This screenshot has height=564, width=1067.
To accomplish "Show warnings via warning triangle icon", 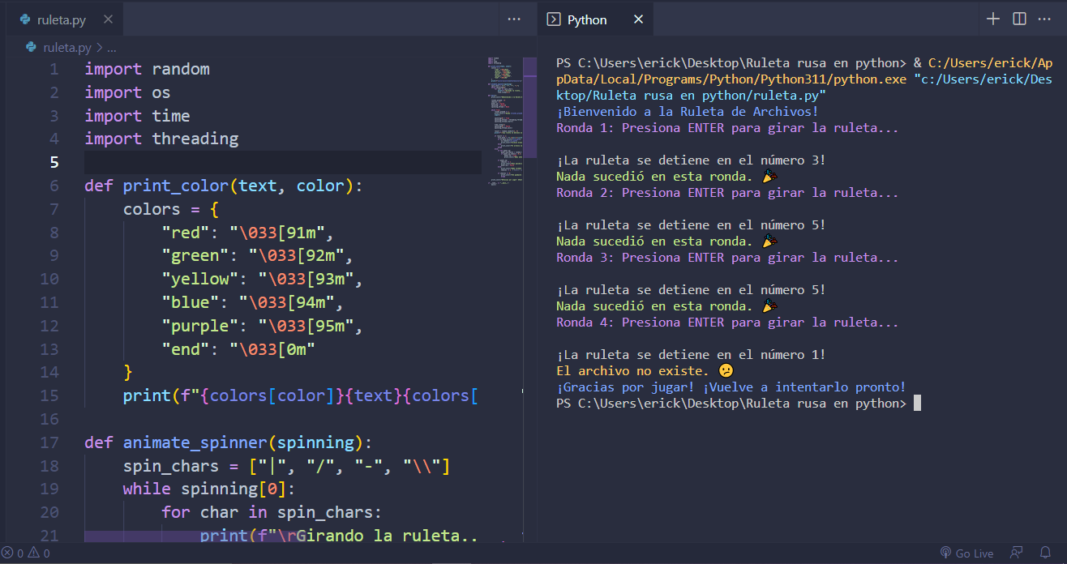I will pyautogui.click(x=33, y=553).
